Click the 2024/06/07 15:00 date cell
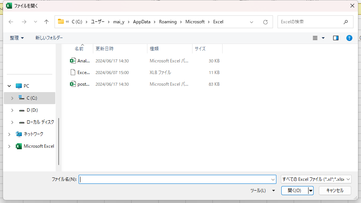The height and width of the screenshot is (203, 361). coord(112,73)
